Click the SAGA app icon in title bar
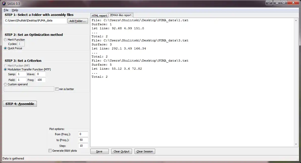Image resolution: width=301 pixels, height=163 pixels. tap(4, 4)
